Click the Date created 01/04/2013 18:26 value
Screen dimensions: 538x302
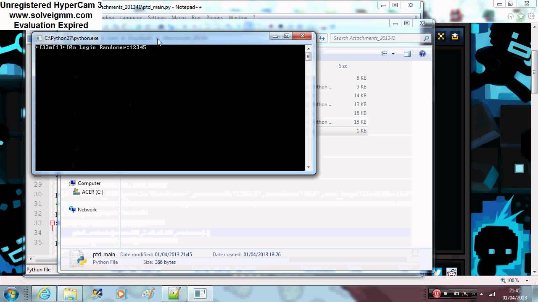[x=262, y=255]
